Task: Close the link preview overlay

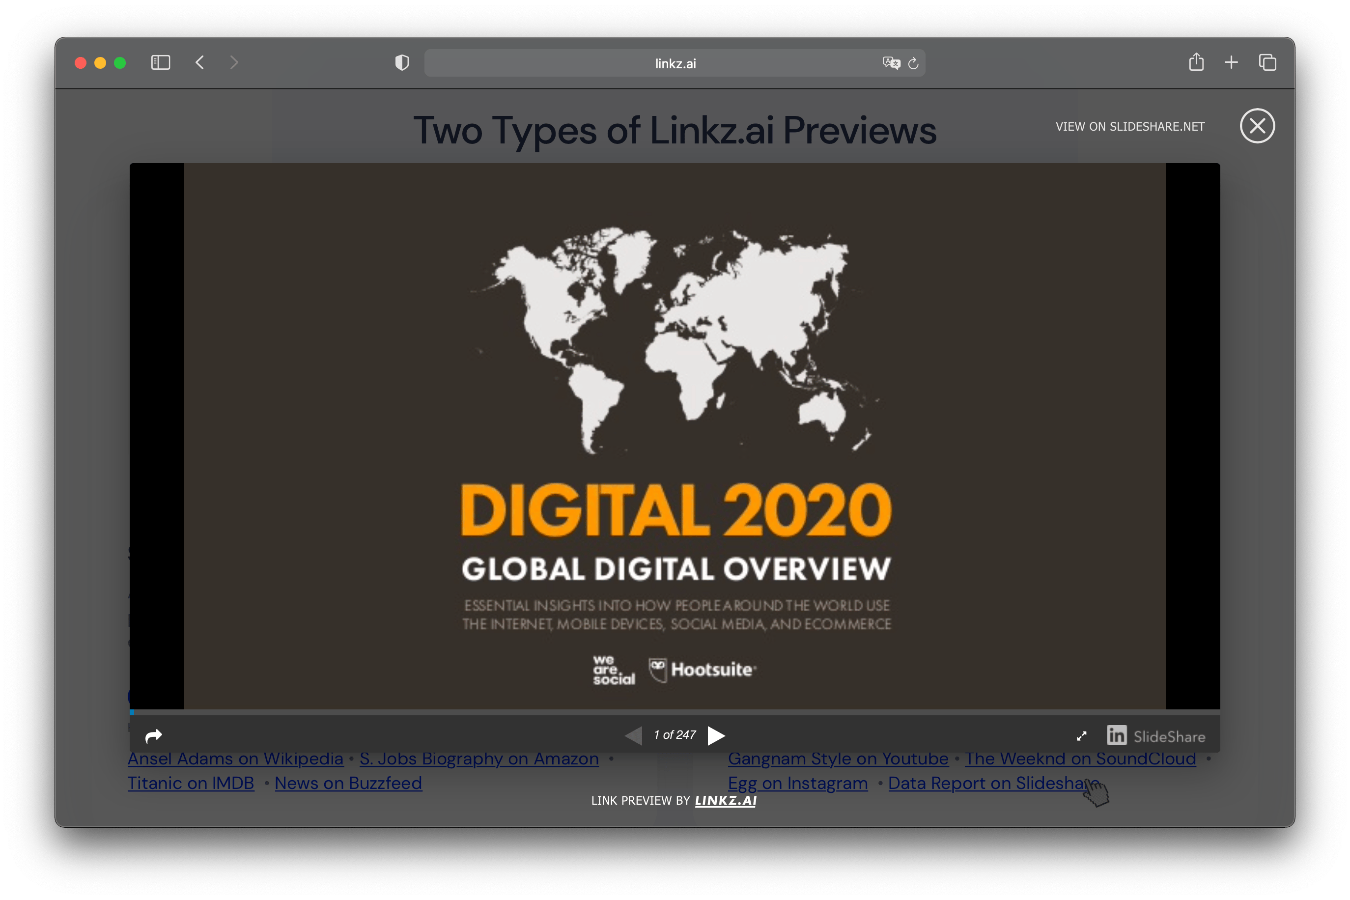Action: click(1257, 126)
